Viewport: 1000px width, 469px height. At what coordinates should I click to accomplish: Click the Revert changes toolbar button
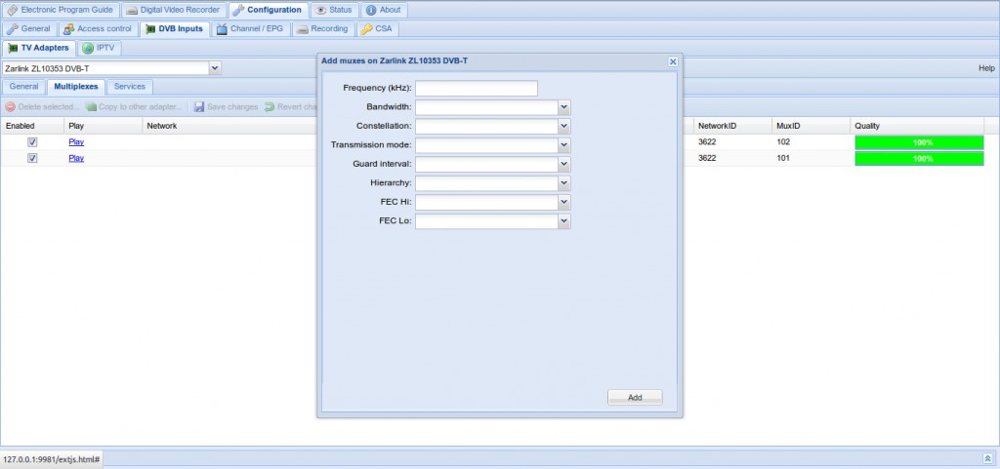click(x=291, y=107)
